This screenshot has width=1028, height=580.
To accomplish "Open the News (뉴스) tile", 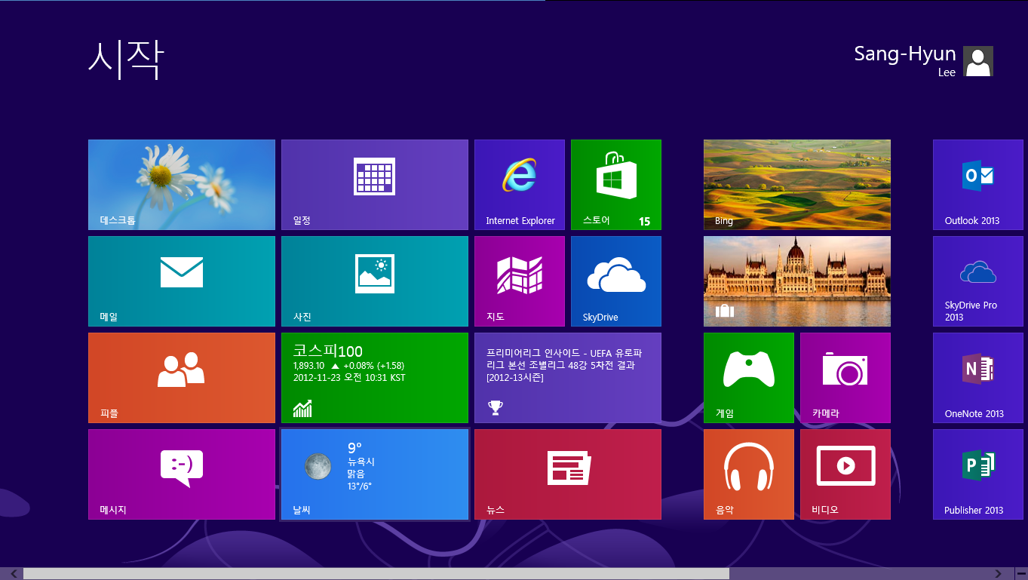I will coord(568,474).
